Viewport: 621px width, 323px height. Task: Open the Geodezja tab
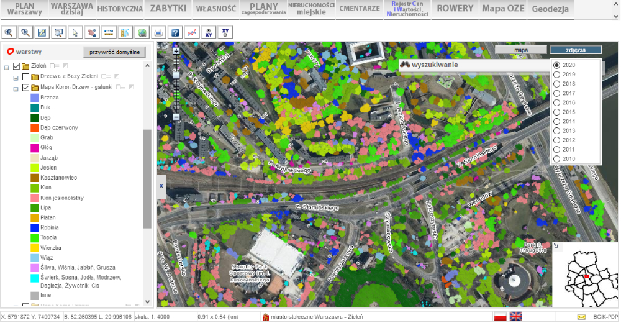[x=550, y=9]
